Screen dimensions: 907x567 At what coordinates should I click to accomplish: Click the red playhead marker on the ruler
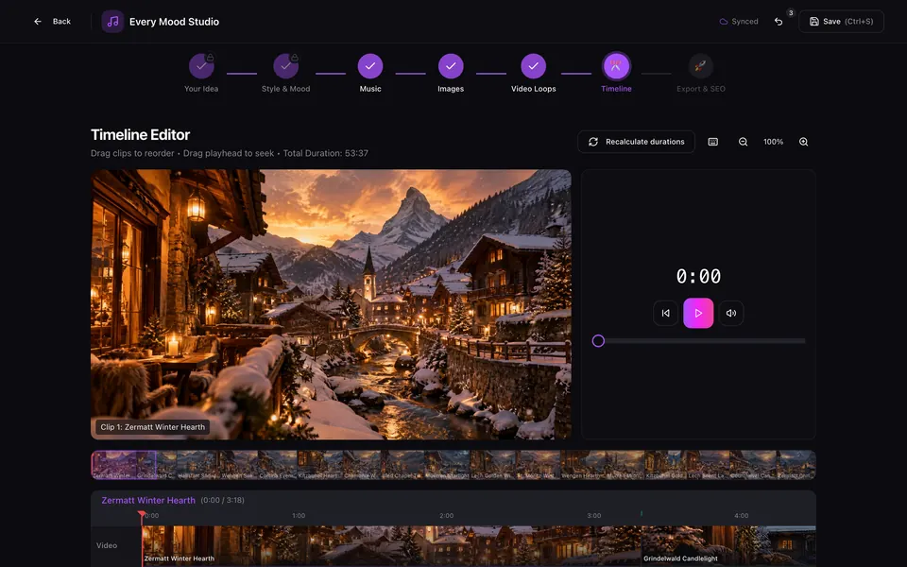click(142, 513)
